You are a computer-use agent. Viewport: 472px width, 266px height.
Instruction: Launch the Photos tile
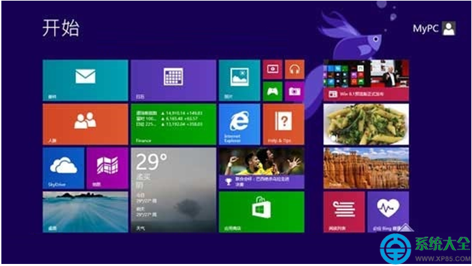pos(239,80)
